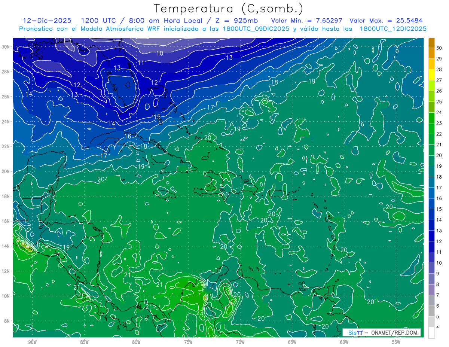The width and height of the screenshot is (449, 347).
Task: Select the pressure level "Z = 925mb"
Action: coord(235,21)
